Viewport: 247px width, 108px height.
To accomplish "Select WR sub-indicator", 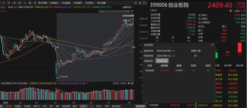I will (x=57, y=106).
